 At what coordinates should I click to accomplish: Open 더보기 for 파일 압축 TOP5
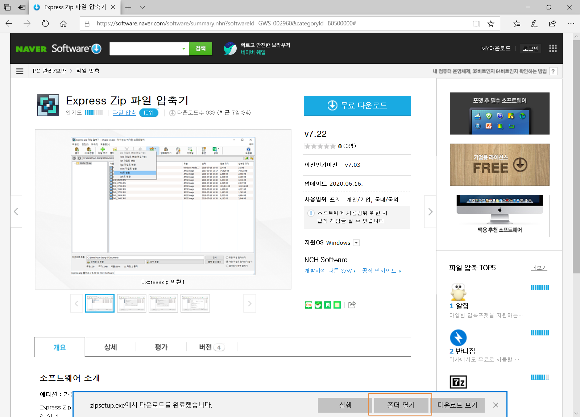[539, 268]
